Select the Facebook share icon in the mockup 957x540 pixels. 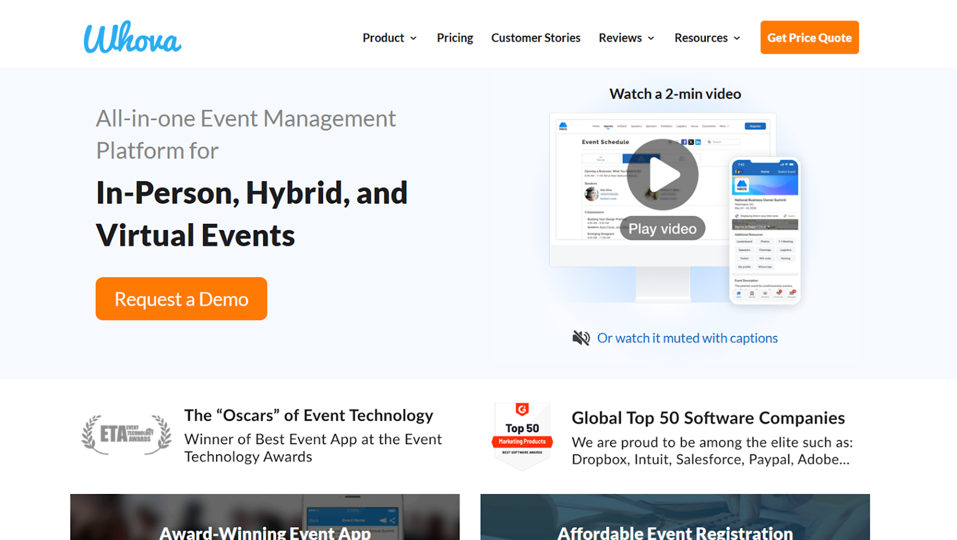click(x=684, y=142)
